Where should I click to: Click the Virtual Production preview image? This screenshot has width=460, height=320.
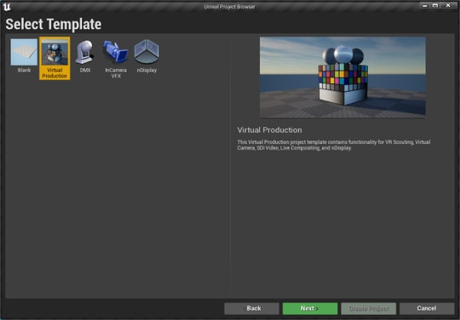(x=342, y=77)
